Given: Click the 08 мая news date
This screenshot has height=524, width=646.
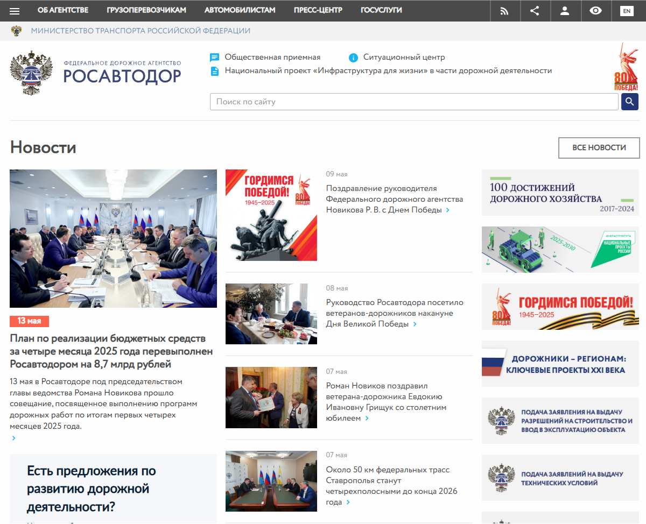Looking at the screenshot, I should coord(337,288).
